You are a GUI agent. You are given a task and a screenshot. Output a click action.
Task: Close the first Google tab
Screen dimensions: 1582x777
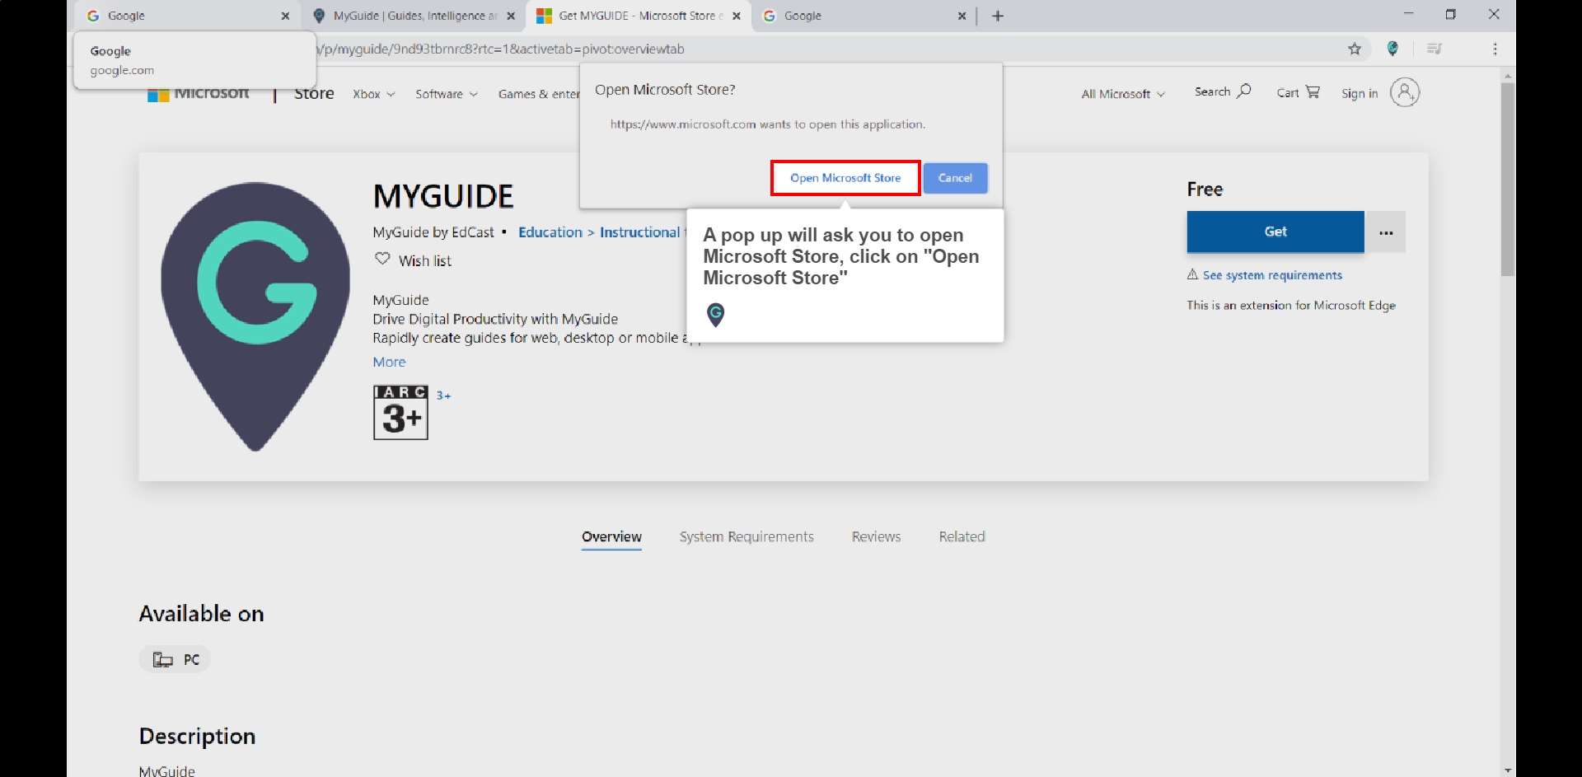click(285, 16)
